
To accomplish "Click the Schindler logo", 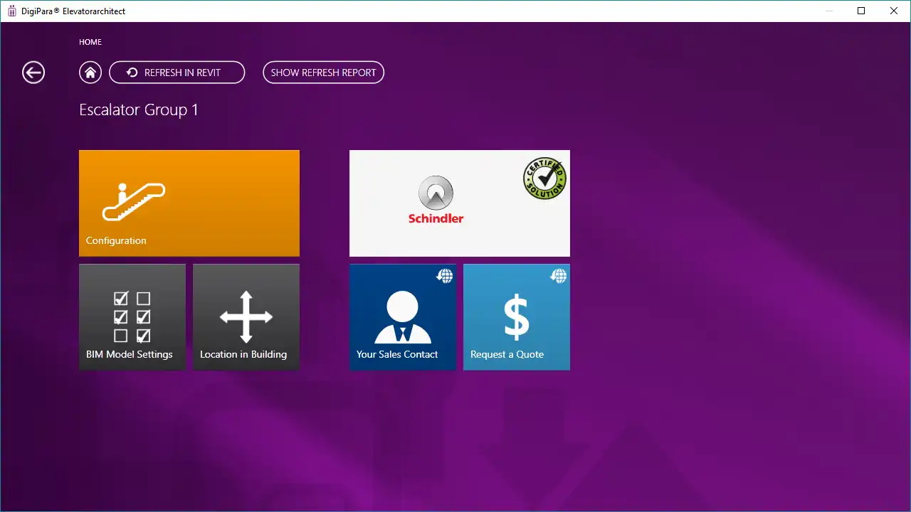I will tap(436, 201).
